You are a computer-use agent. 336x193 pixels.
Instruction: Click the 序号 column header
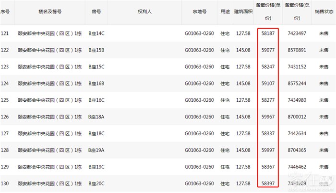(5, 11)
